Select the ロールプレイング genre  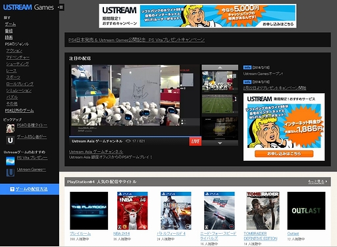click(20, 84)
